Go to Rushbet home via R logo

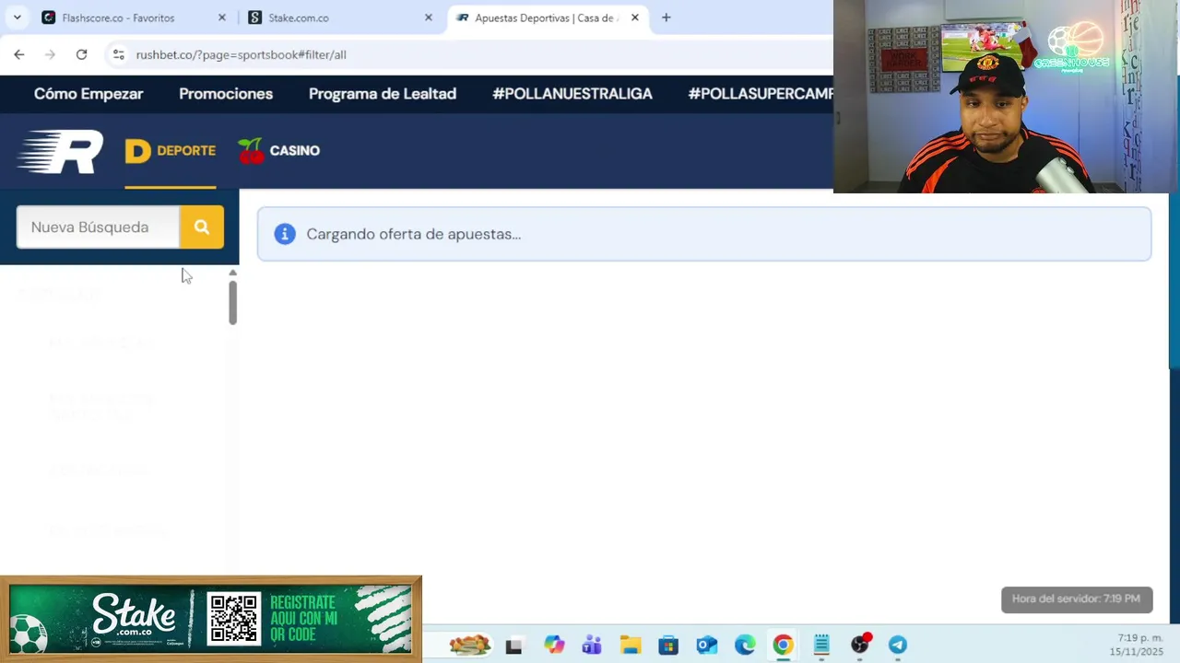coord(61,152)
